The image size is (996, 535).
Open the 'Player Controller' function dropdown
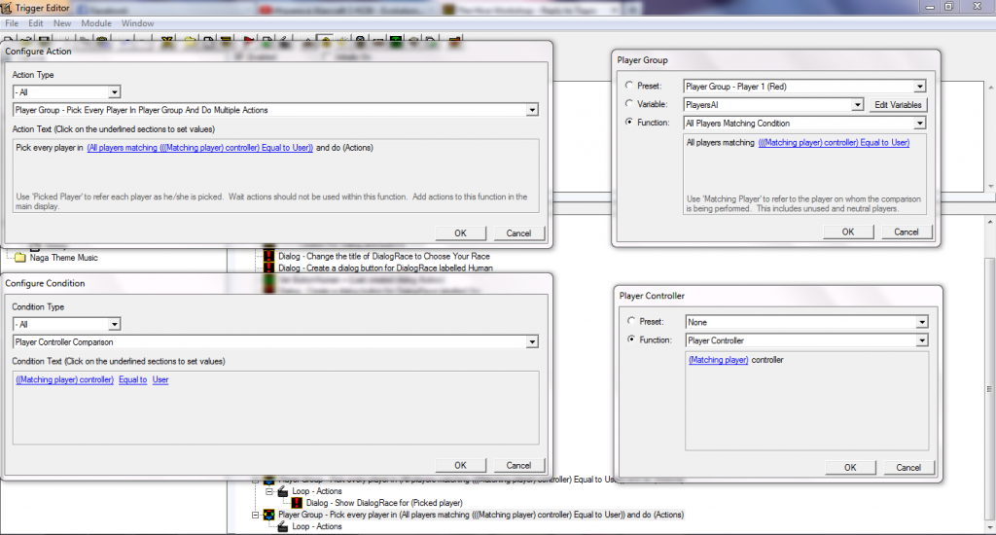point(922,340)
